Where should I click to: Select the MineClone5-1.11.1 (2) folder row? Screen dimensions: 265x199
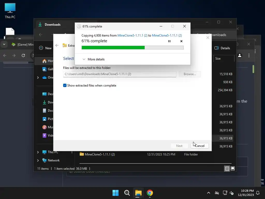click(156, 154)
